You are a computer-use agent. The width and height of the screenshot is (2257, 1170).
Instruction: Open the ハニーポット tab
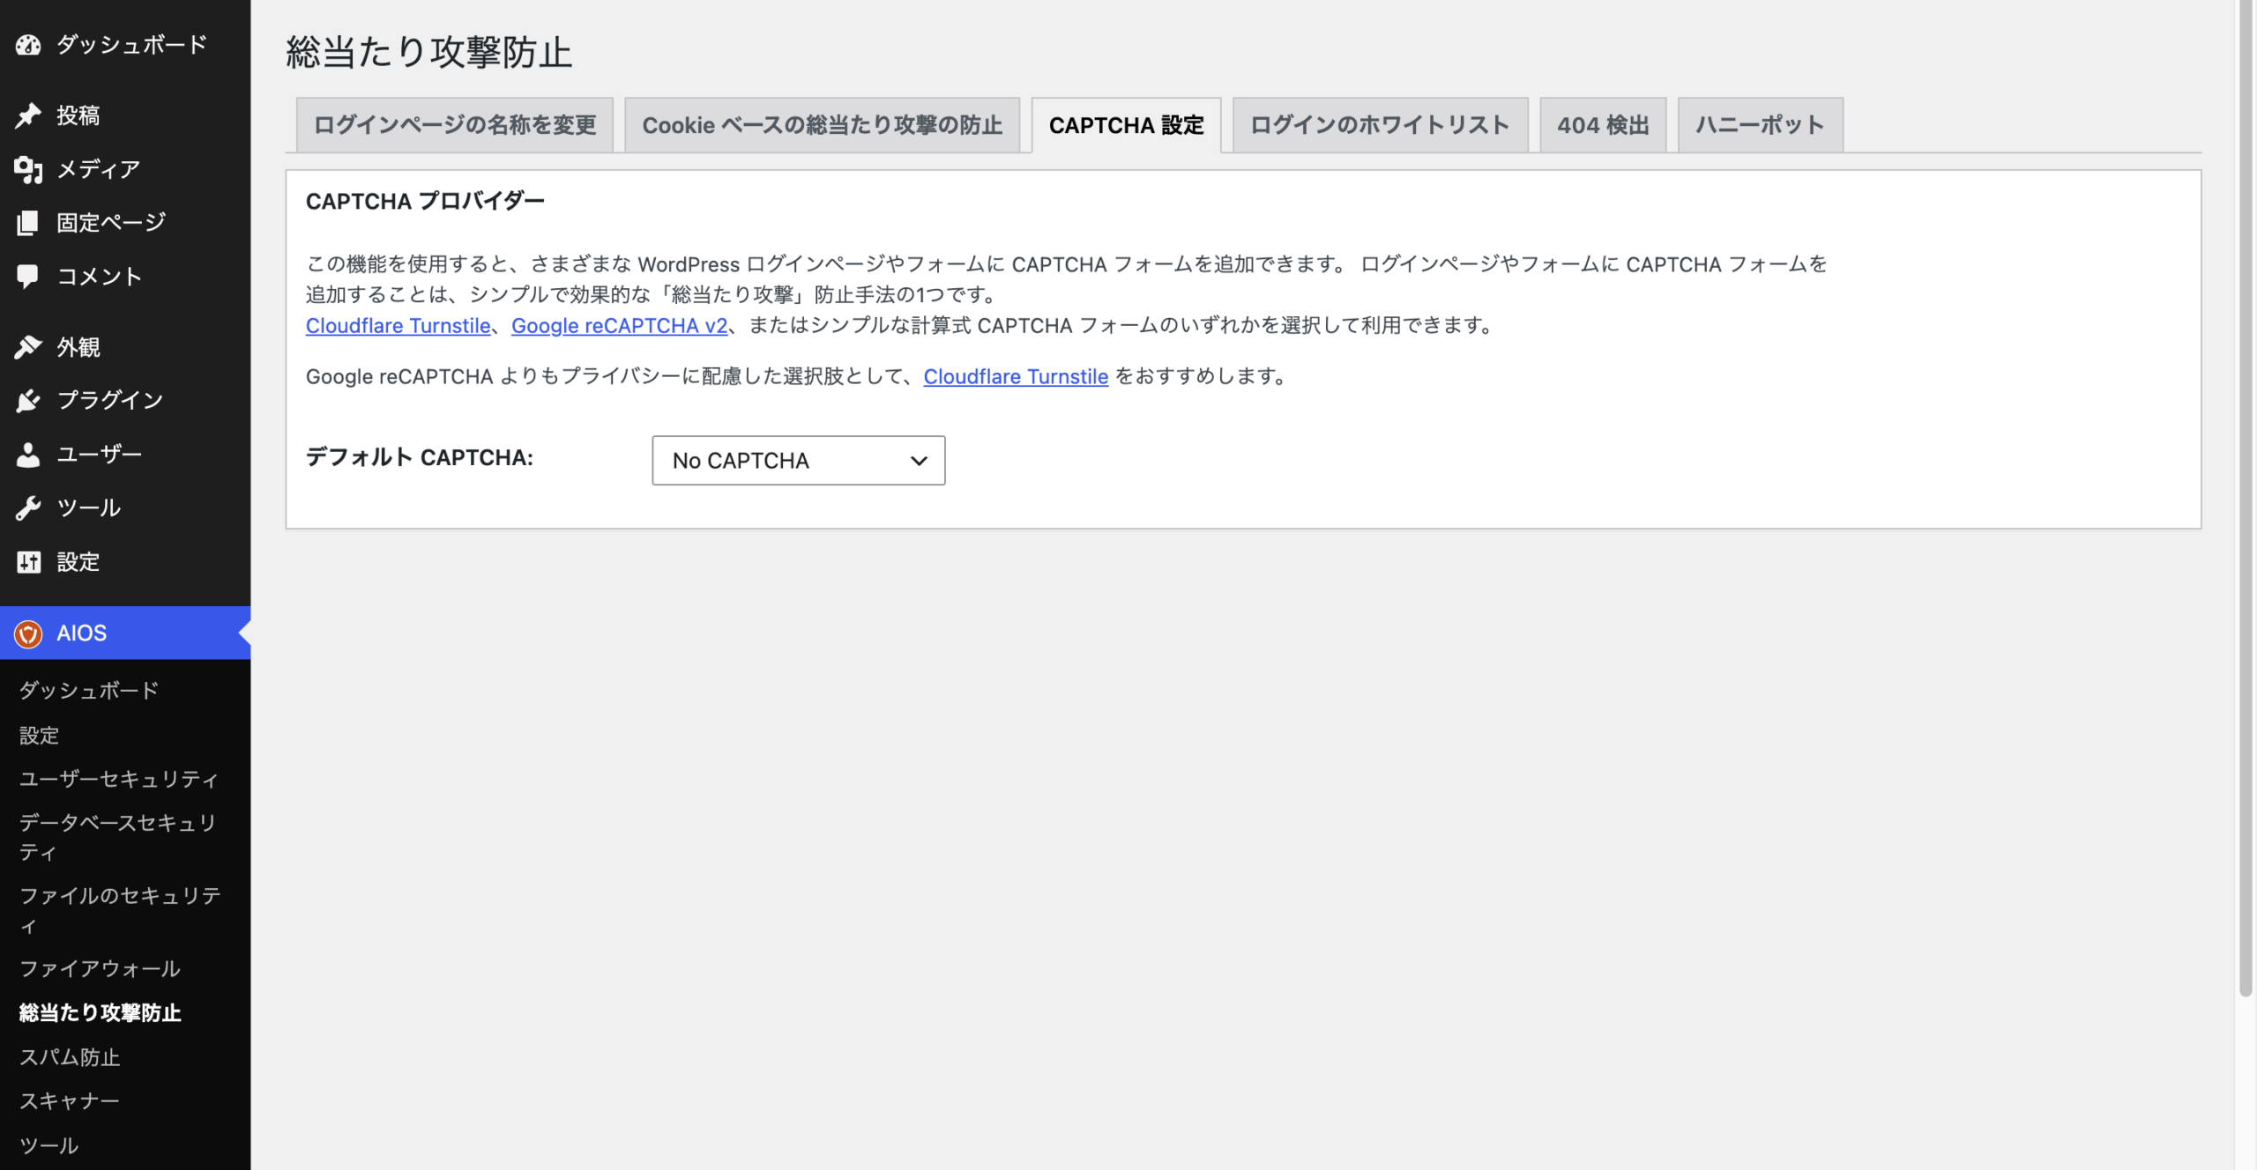pyautogui.click(x=1760, y=125)
